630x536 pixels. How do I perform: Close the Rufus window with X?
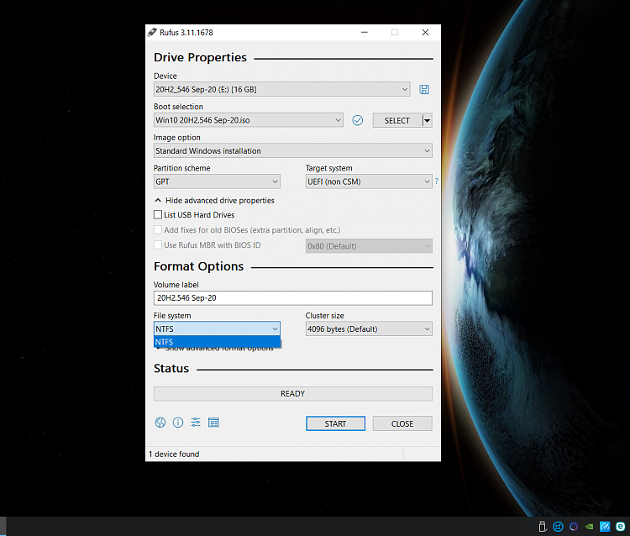pyautogui.click(x=425, y=32)
